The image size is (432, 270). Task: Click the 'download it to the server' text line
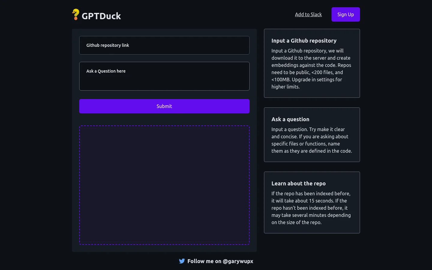click(x=311, y=58)
